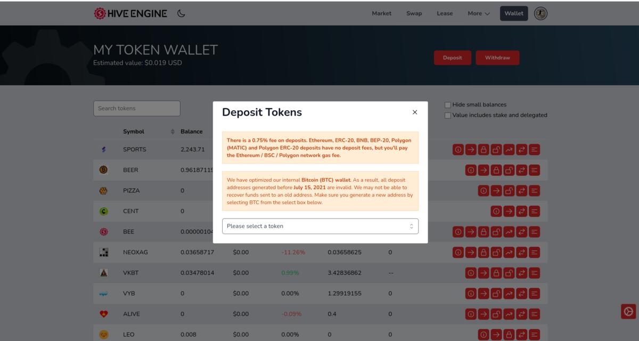The image size is (639, 341).
Task: Close the Deposit Tokens dialog
Action: 415,112
